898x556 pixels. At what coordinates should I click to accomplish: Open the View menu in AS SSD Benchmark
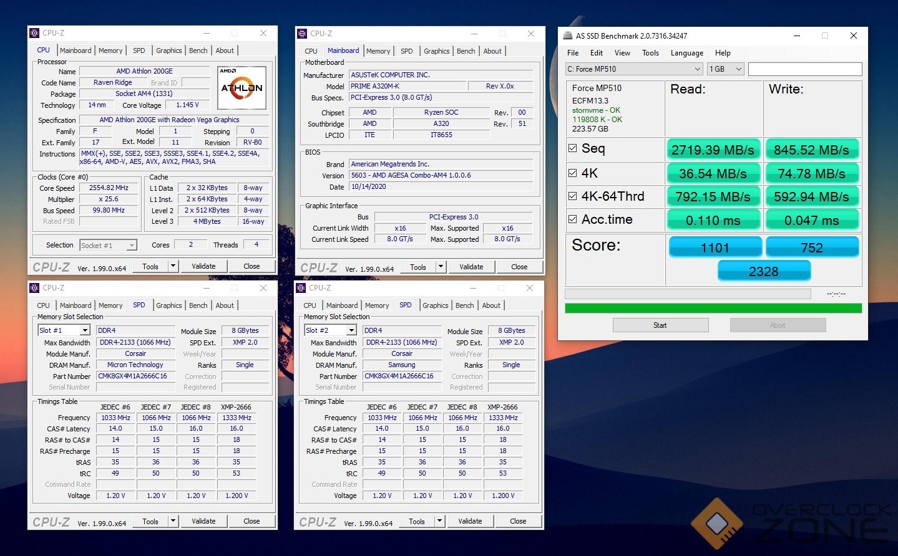point(622,53)
